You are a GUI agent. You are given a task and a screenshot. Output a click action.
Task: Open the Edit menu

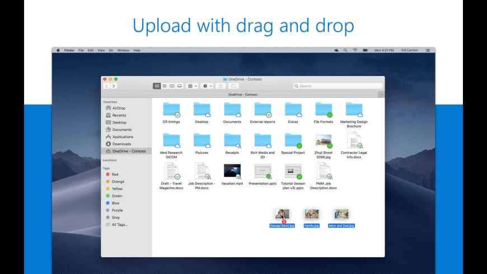[x=90, y=50]
